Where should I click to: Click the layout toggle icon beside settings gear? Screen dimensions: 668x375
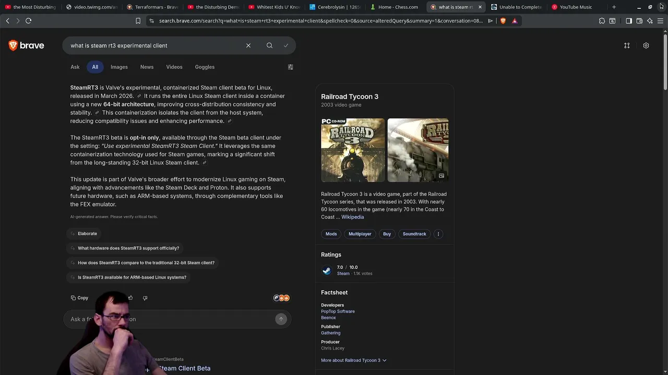pyautogui.click(x=627, y=45)
